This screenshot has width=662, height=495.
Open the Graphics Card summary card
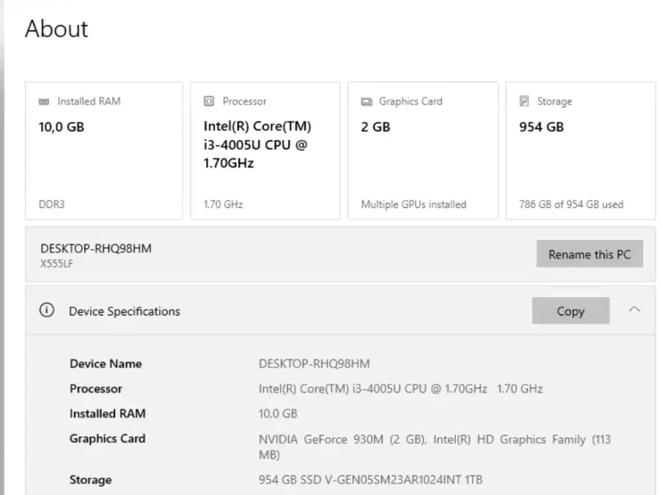coord(423,150)
